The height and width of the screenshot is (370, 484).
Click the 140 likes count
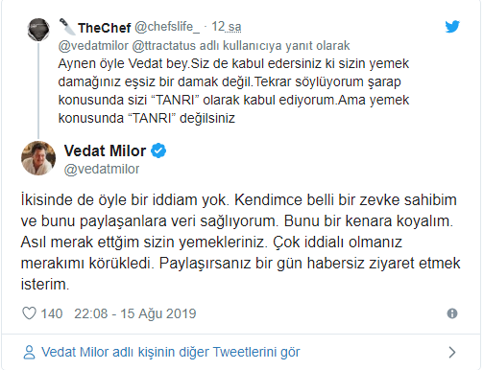click(x=52, y=313)
